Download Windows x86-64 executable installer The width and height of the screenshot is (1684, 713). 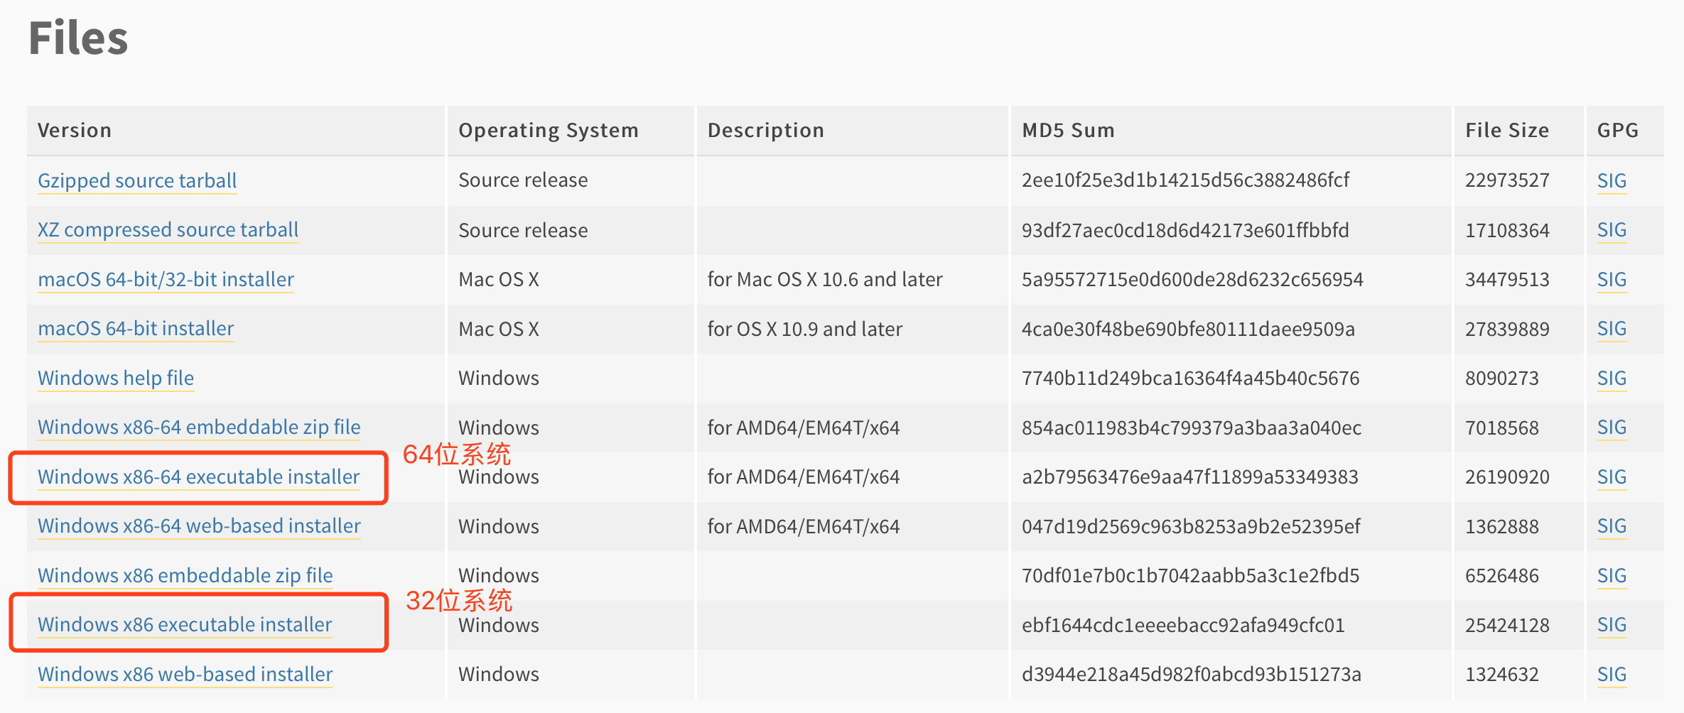[x=199, y=477]
